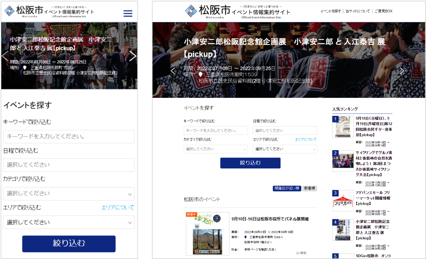Open ご意見BOX in top navigation
The width and height of the screenshot is (426, 259).
[x=383, y=11]
